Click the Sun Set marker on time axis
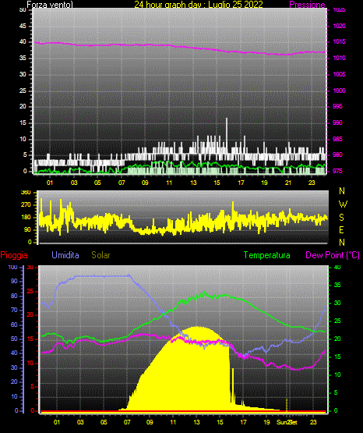The width and height of the screenshot is (363, 433). [287, 423]
